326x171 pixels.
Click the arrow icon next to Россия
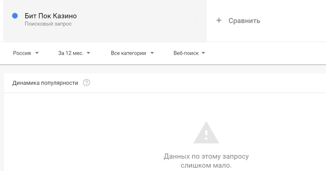[x=37, y=53]
